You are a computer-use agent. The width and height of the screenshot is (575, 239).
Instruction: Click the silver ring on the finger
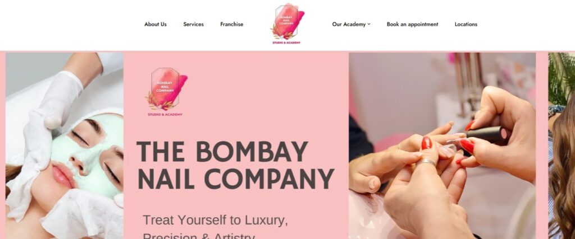pyautogui.click(x=425, y=163)
